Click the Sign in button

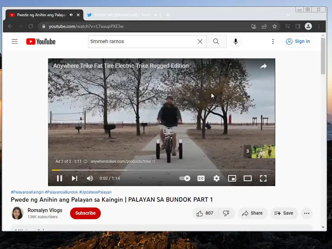(x=298, y=41)
